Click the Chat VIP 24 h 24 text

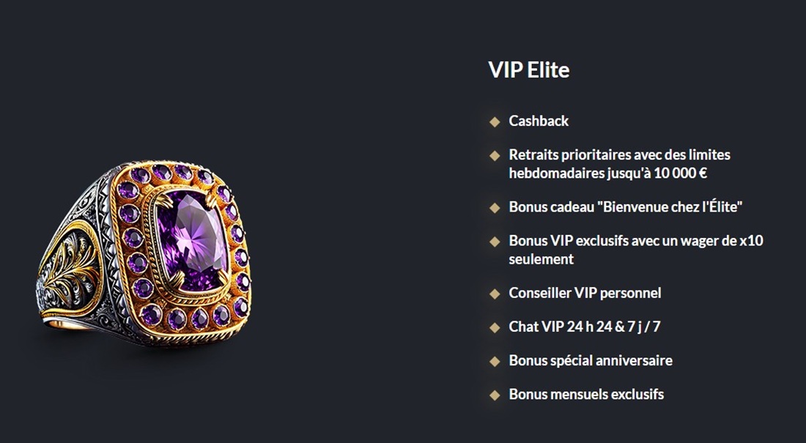pos(585,327)
